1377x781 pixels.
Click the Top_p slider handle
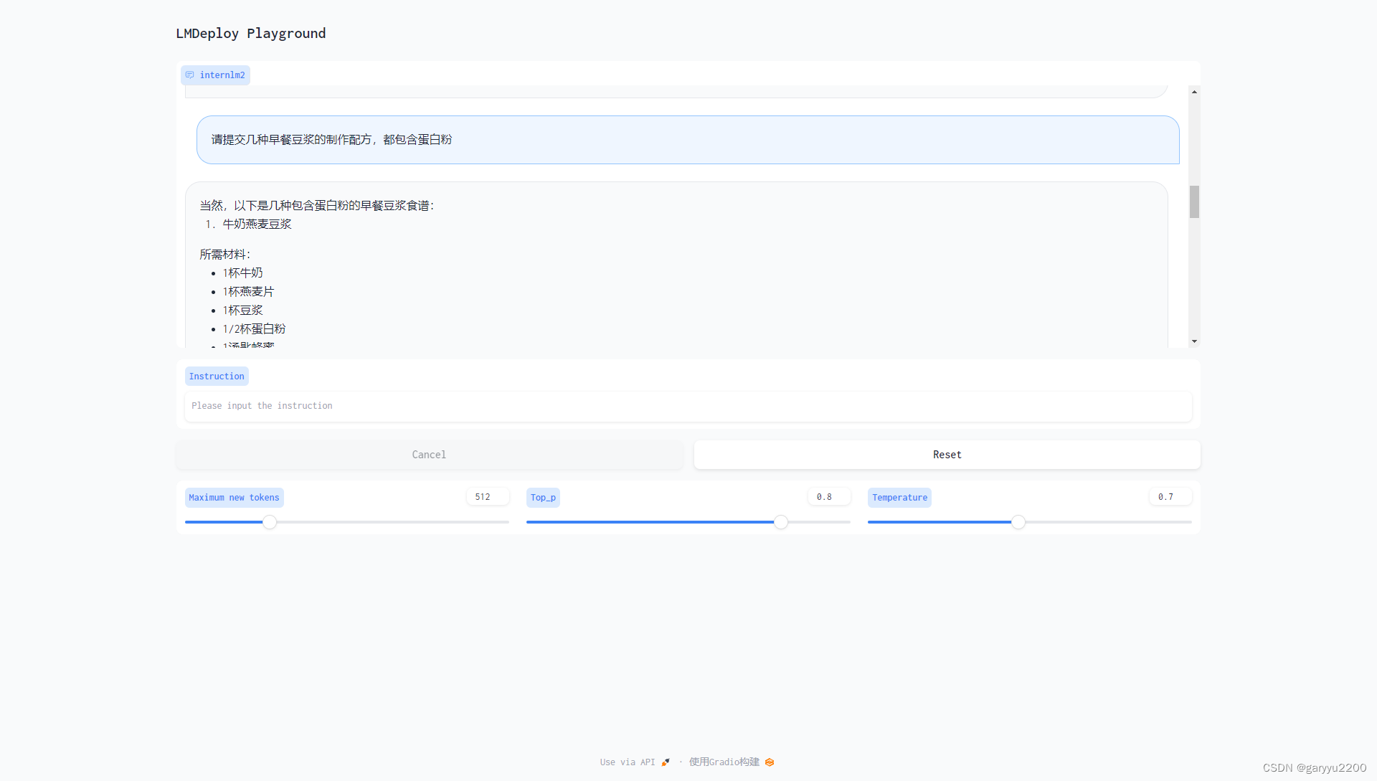781,522
